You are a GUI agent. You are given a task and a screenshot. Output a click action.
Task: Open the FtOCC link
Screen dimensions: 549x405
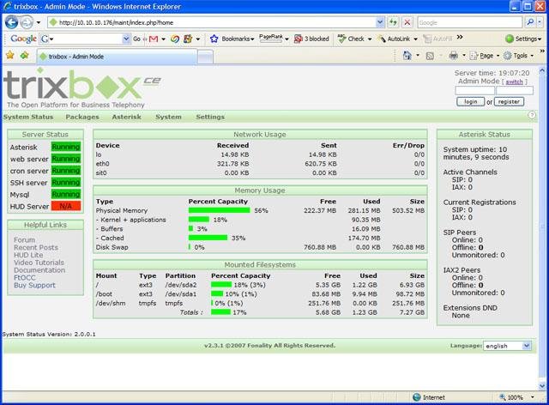pyautogui.click(x=25, y=277)
